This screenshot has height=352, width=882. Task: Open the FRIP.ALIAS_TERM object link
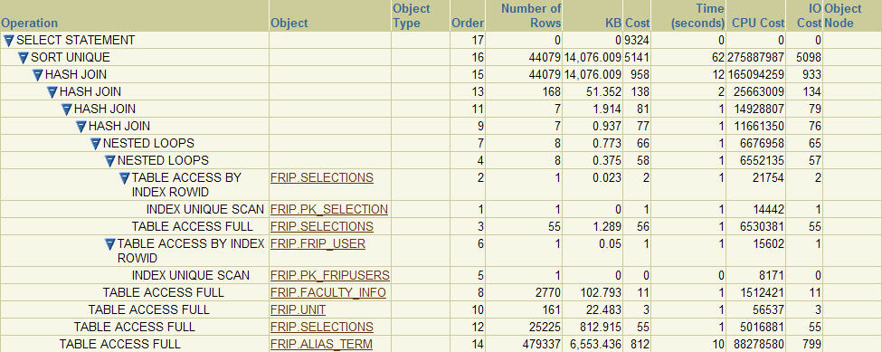321,344
